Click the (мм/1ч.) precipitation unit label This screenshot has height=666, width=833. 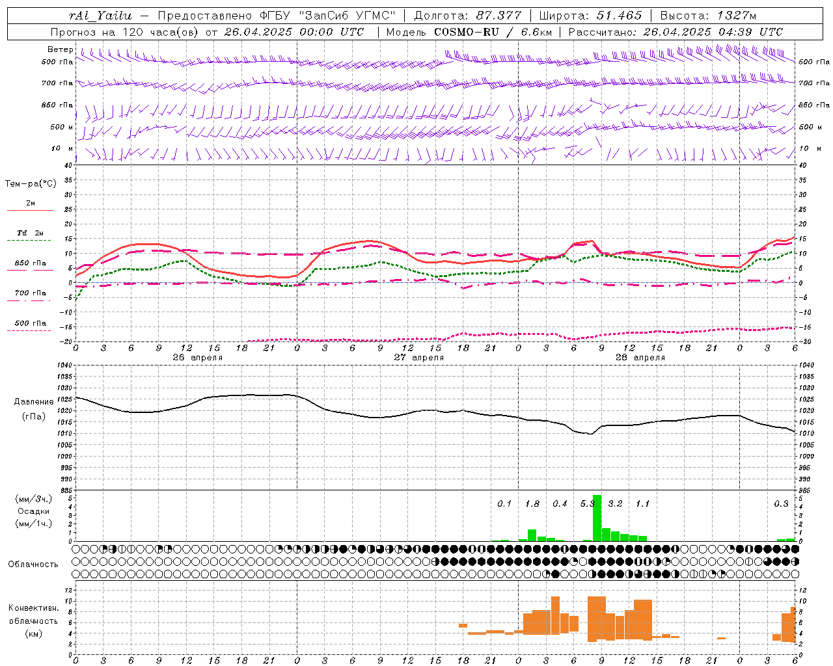pyautogui.click(x=34, y=524)
